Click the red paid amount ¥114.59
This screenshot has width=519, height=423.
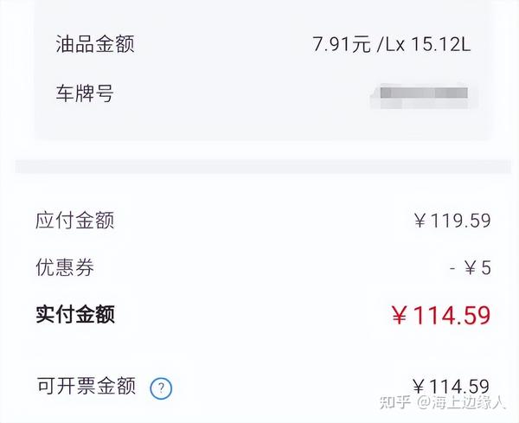[441, 315]
